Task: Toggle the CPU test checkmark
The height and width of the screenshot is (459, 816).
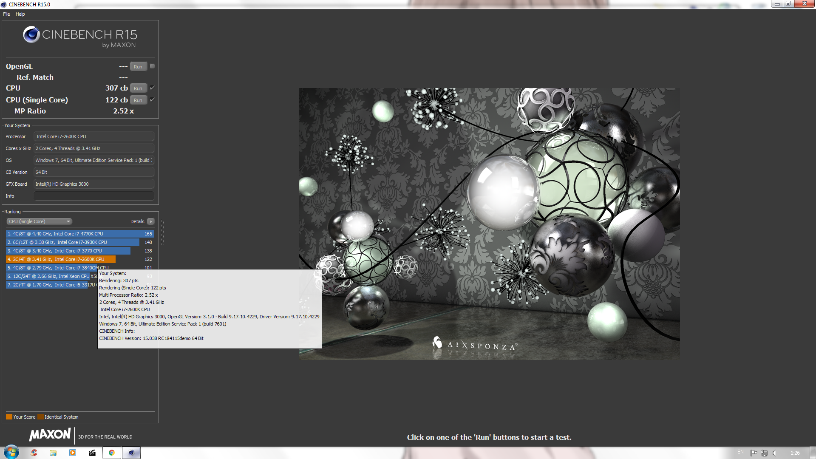Action: [152, 88]
